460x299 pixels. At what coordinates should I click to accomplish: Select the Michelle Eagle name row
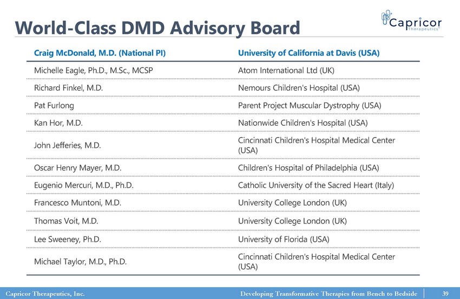pos(94,70)
